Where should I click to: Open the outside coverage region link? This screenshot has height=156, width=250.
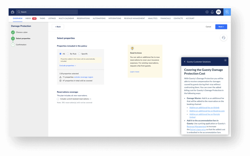(x=83, y=77)
